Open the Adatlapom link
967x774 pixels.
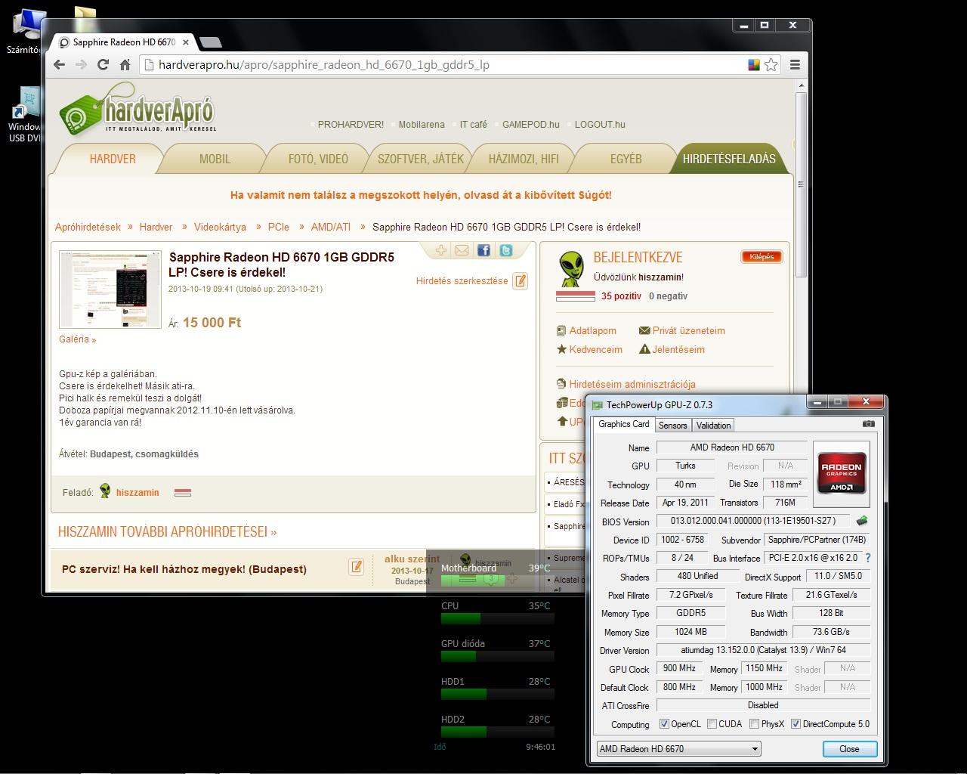click(x=592, y=331)
